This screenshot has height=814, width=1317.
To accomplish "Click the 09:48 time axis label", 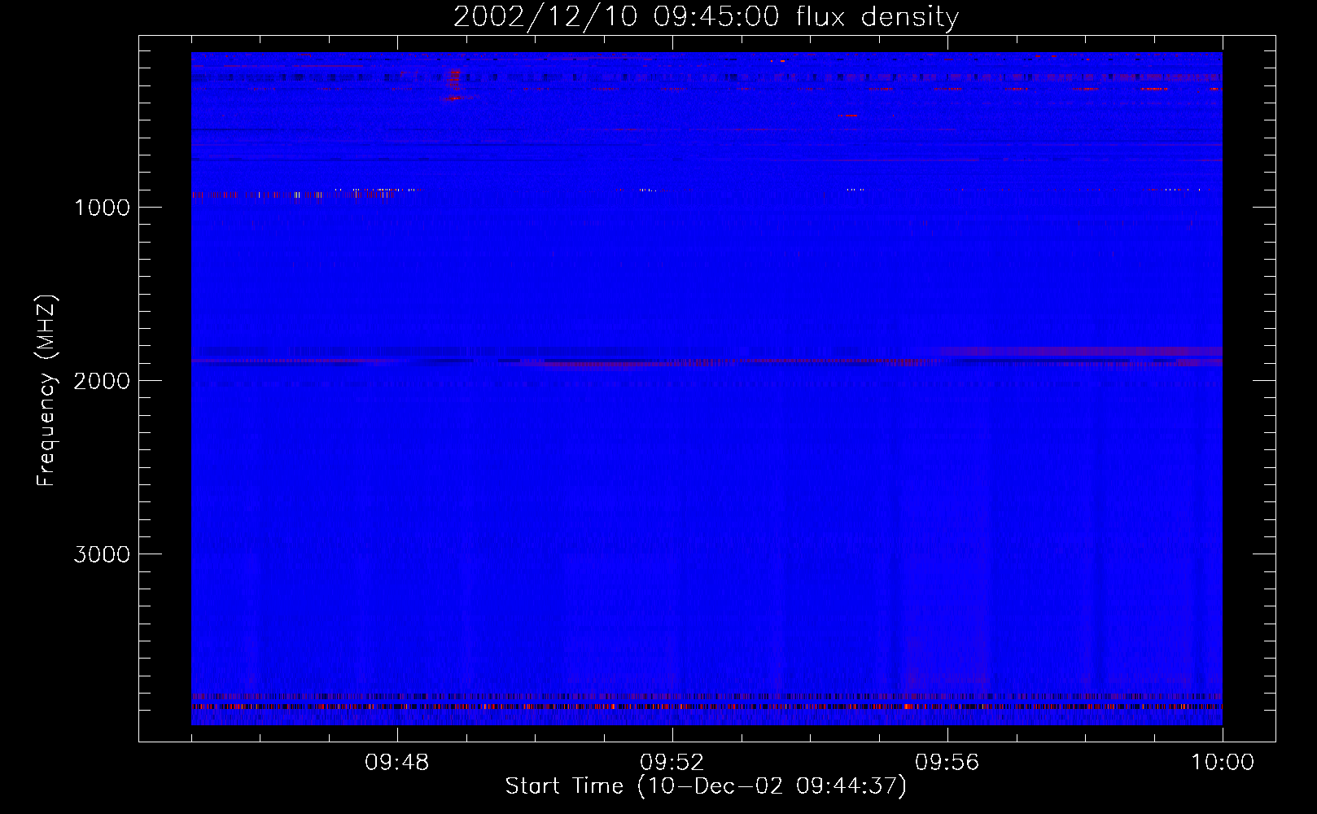I will [x=397, y=763].
